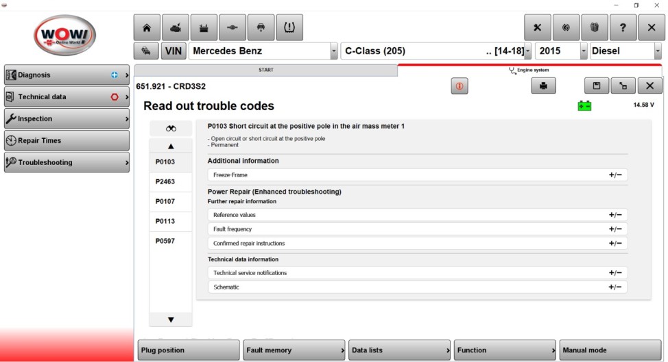Open the car-on-lift toolbar icon

(261, 27)
